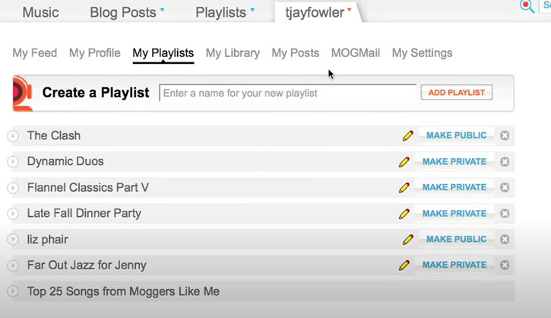This screenshot has height=318, width=551.
Task: Make liz phair playlist public
Action: click(x=456, y=240)
